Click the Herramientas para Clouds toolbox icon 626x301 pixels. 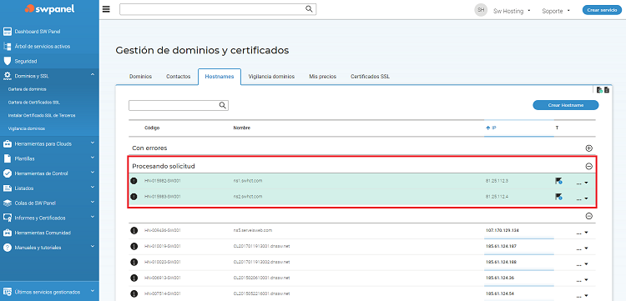[x=7, y=143]
